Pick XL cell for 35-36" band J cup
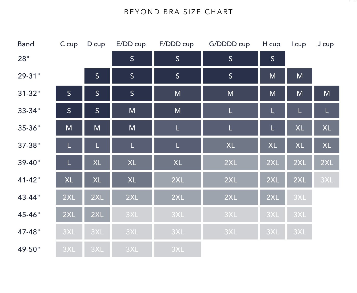357x293 pixels. (327, 128)
